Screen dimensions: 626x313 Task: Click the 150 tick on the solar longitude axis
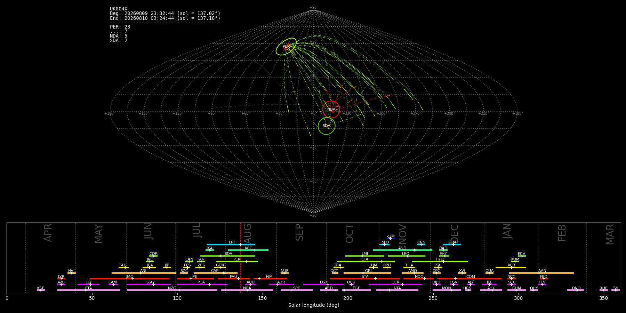263,298
